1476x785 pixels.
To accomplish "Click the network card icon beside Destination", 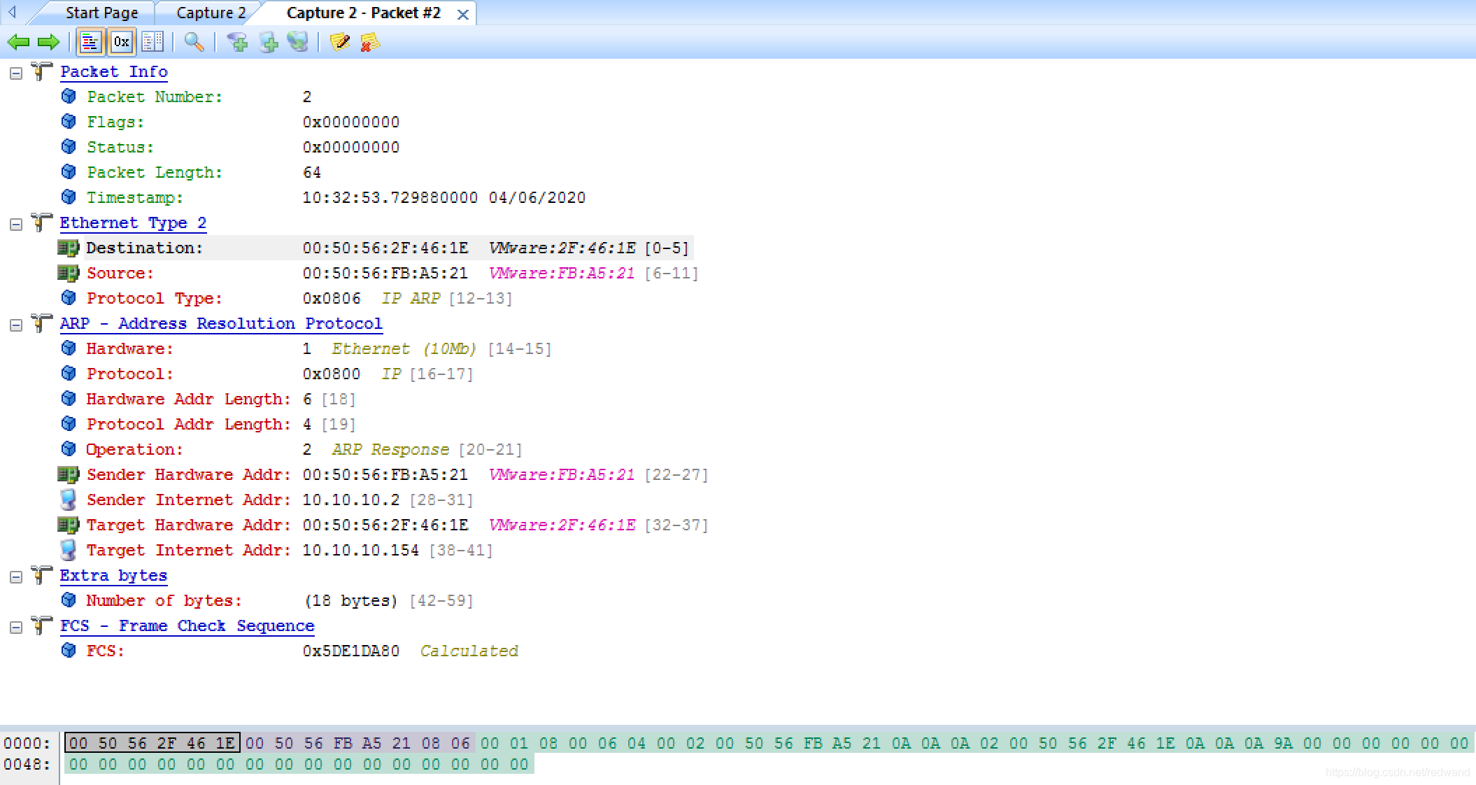I will (x=68, y=248).
